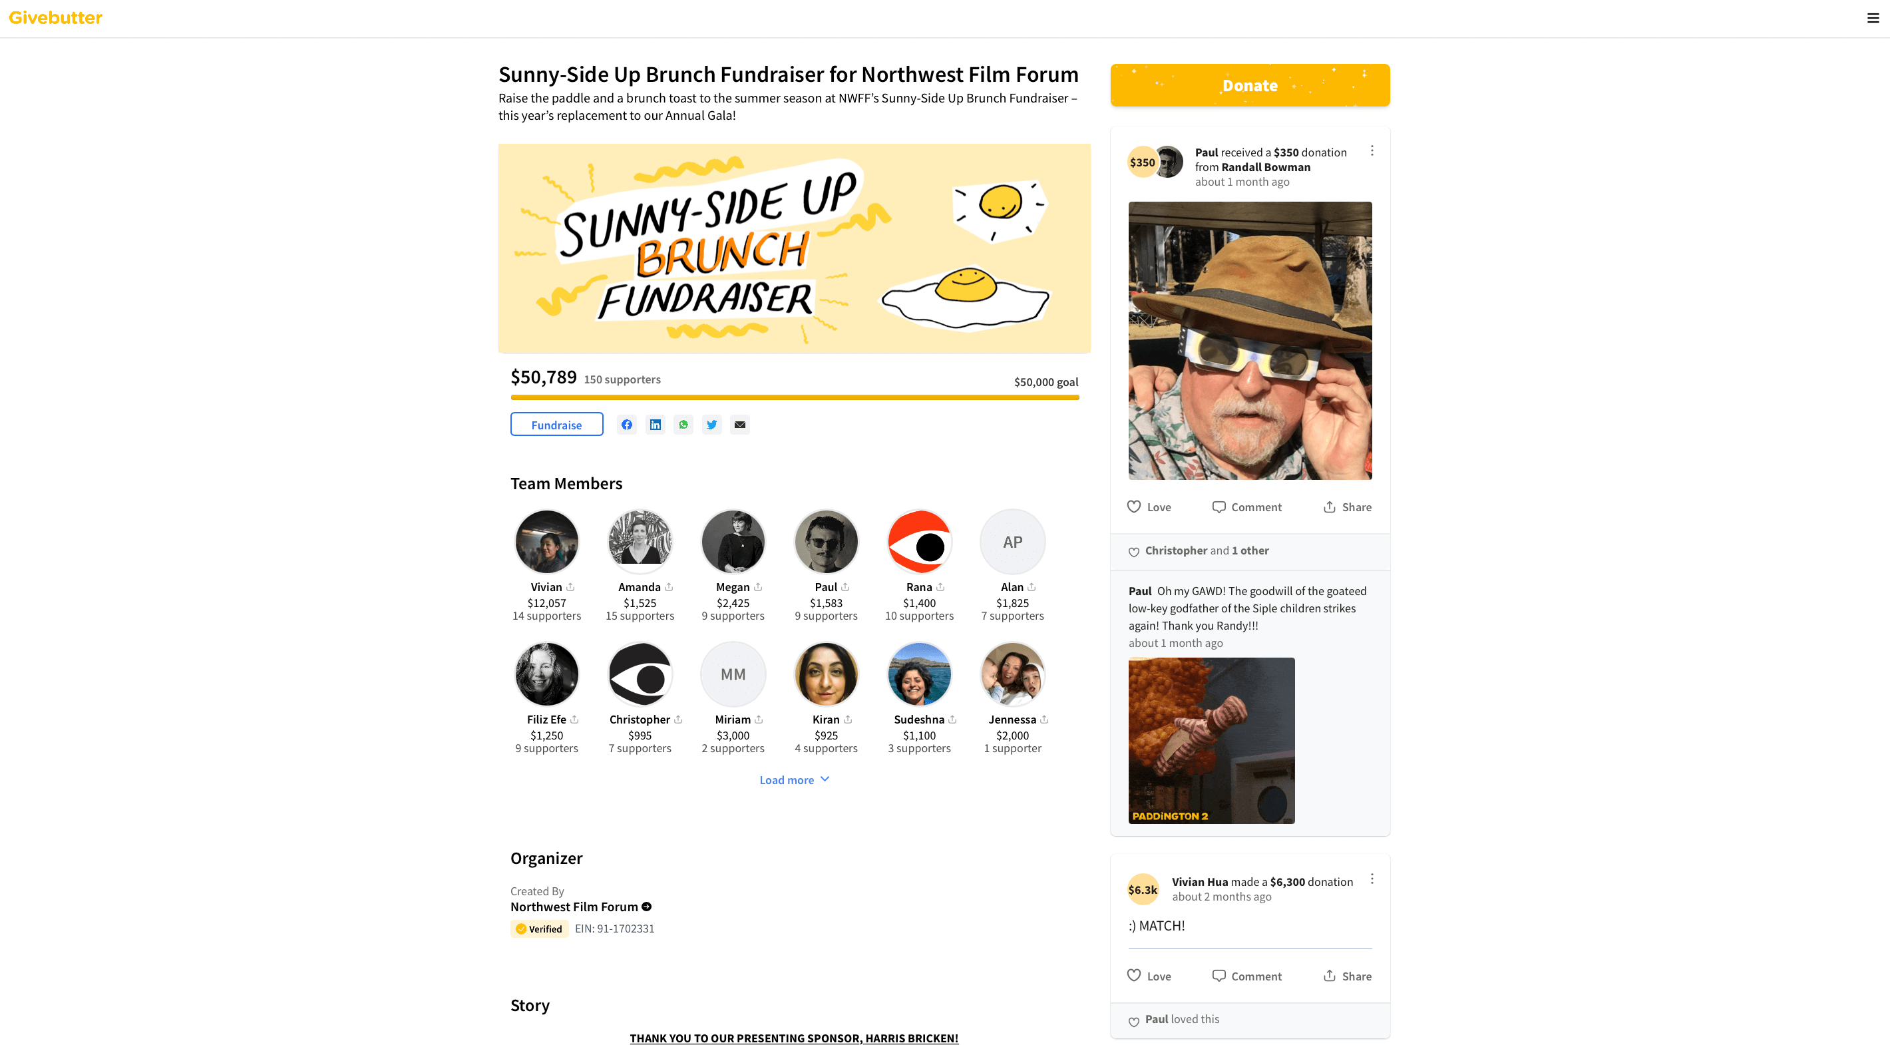Click the Fundraise button
The height and width of the screenshot is (1045, 1890).
[x=556, y=424]
